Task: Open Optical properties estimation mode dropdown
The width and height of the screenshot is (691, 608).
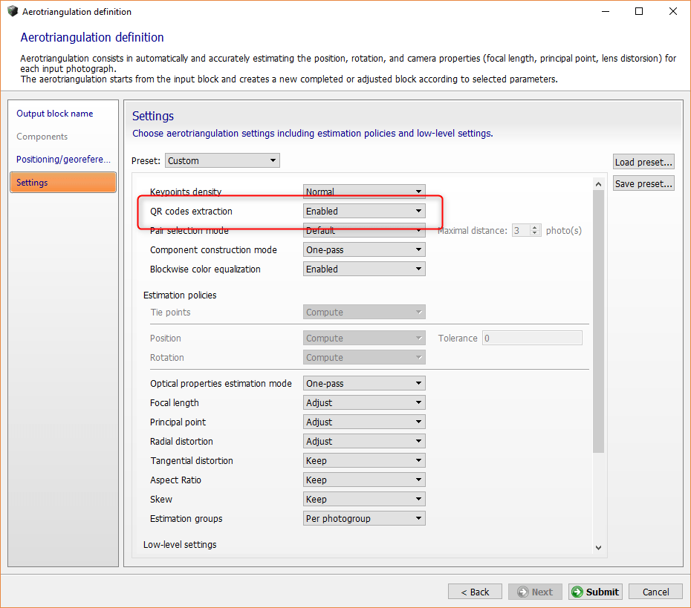Action: coord(364,384)
